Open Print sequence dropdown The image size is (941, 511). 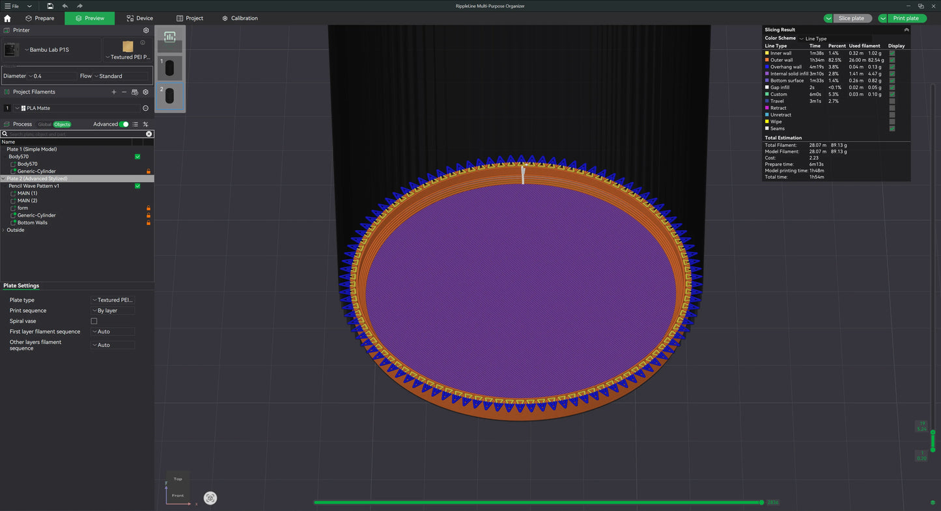113,311
